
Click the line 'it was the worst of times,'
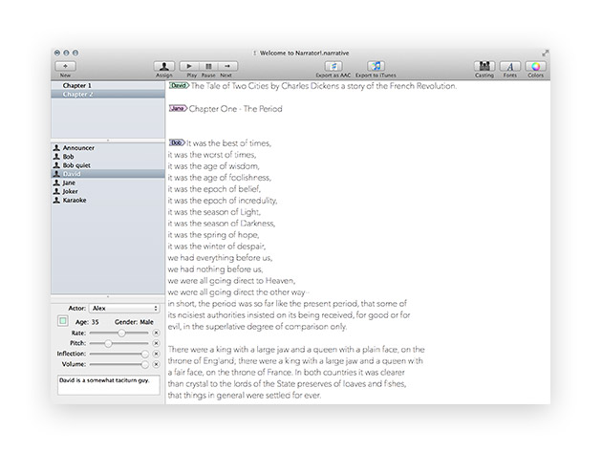pyautogui.click(x=212, y=155)
